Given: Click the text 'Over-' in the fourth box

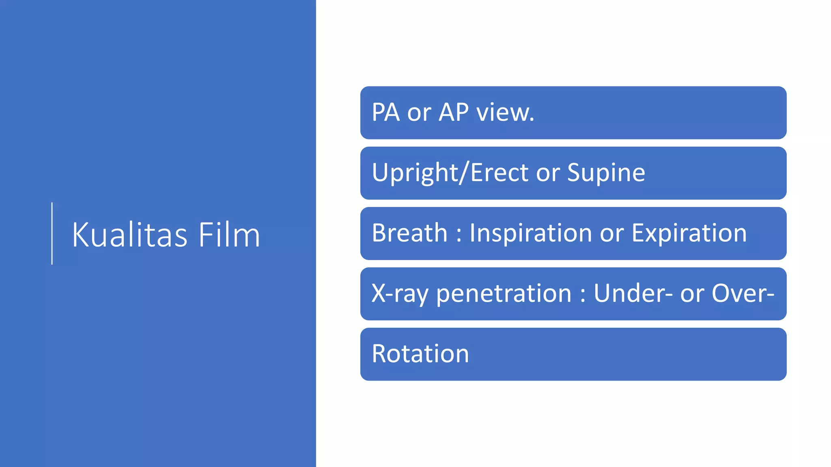Looking at the screenshot, I should [743, 293].
